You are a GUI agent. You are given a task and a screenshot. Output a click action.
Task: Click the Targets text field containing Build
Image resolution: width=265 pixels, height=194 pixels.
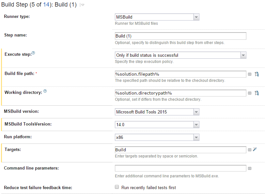(180, 150)
